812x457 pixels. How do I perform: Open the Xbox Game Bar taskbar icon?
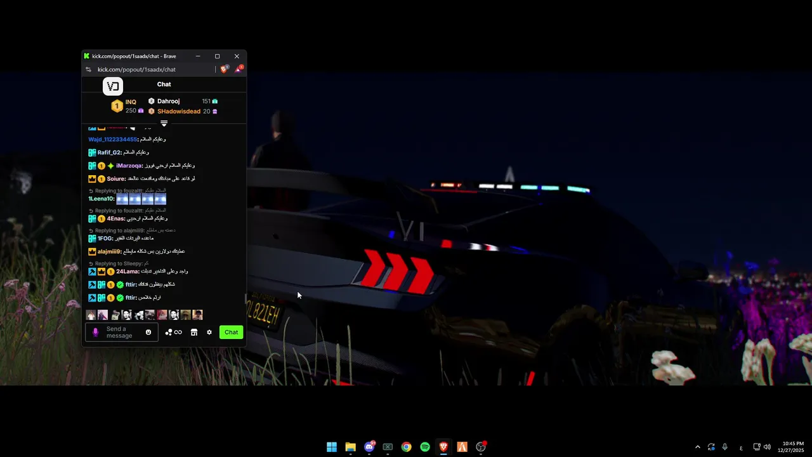(388, 447)
